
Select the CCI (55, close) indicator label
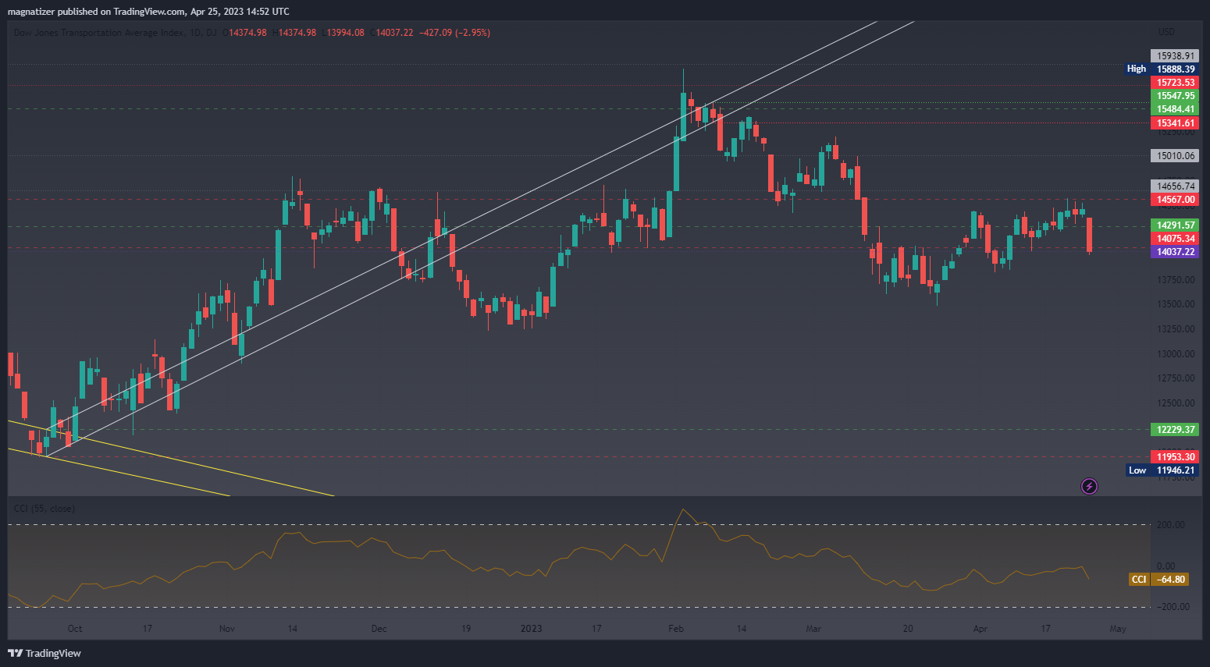(x=44, y=509)
